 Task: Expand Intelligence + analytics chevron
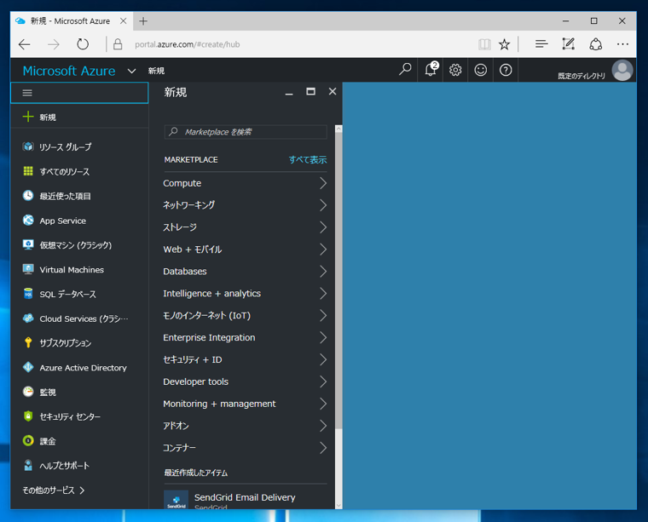(323, 294)
